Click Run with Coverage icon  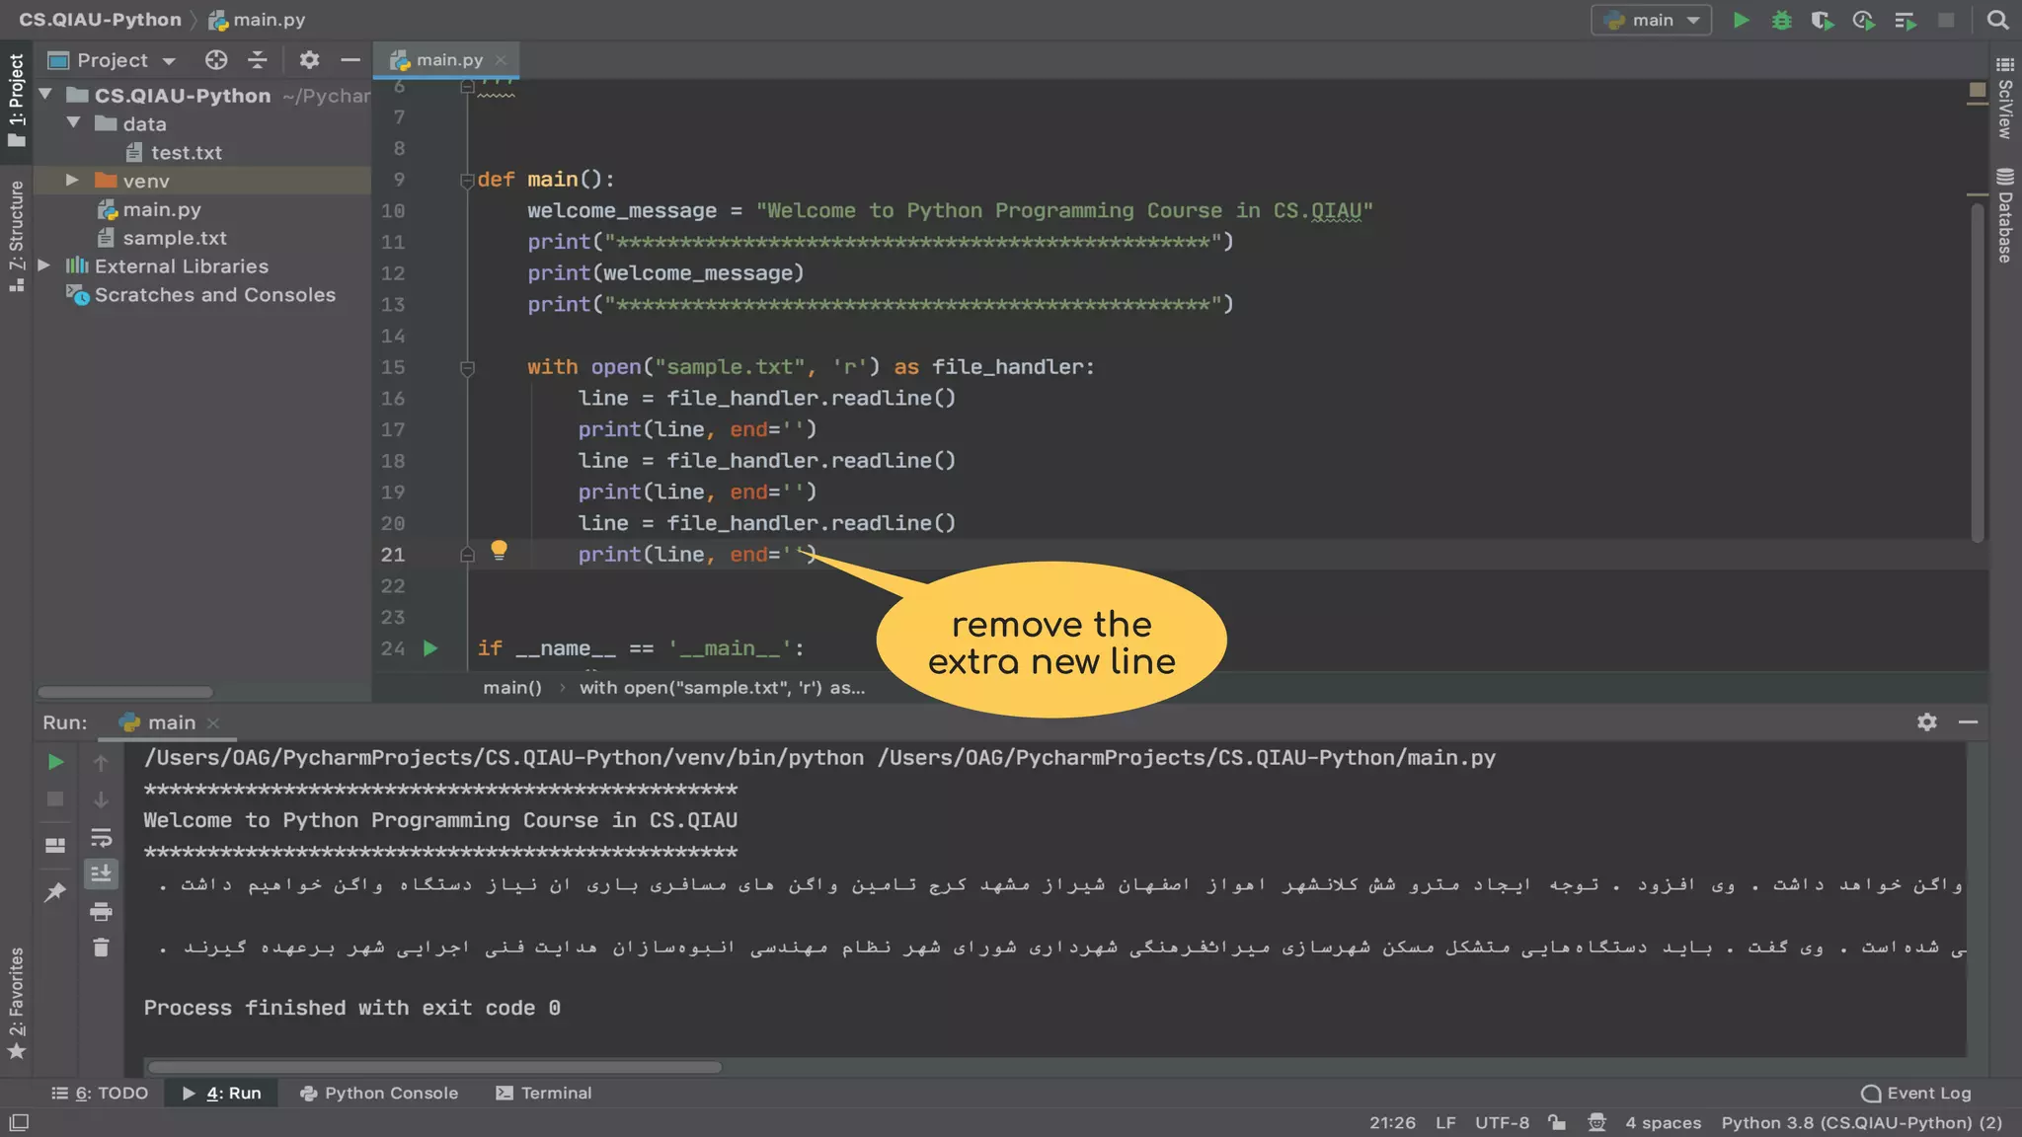[x=1822, y=20]
